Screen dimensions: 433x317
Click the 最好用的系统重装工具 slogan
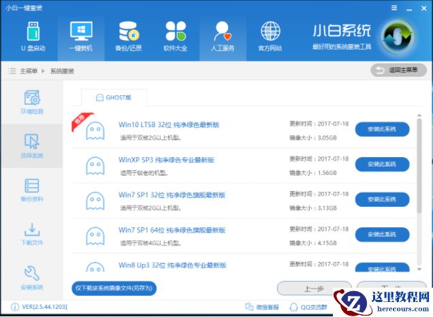342,47
